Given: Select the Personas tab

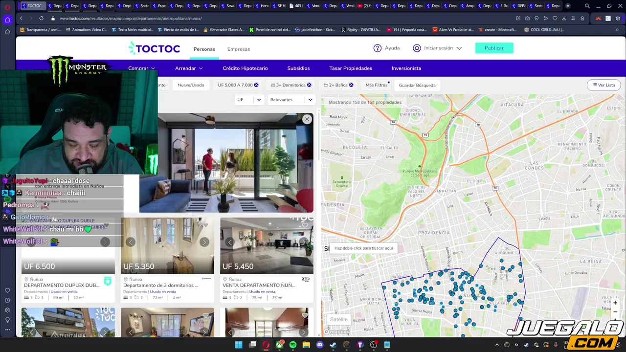Looking at the screenshot, I should click(x=204, y=49).
